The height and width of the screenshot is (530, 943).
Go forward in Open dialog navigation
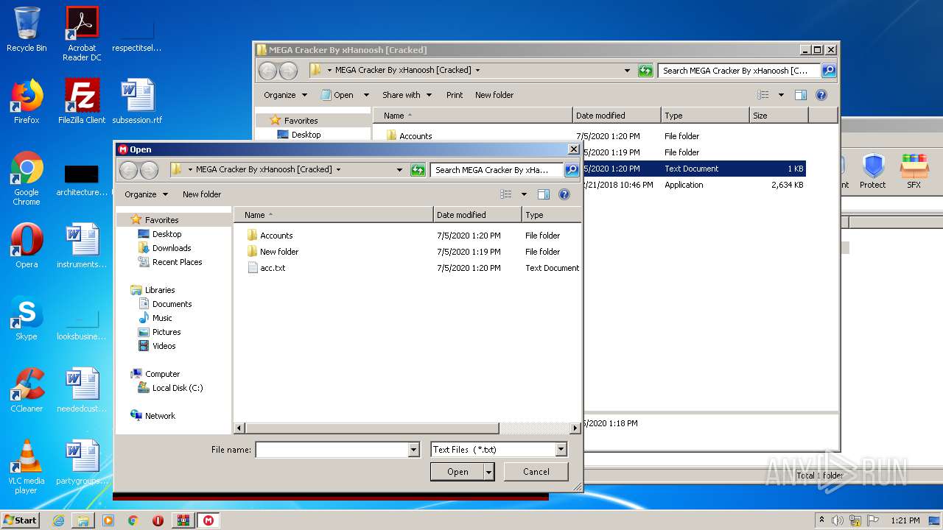[x=149, y=170]
